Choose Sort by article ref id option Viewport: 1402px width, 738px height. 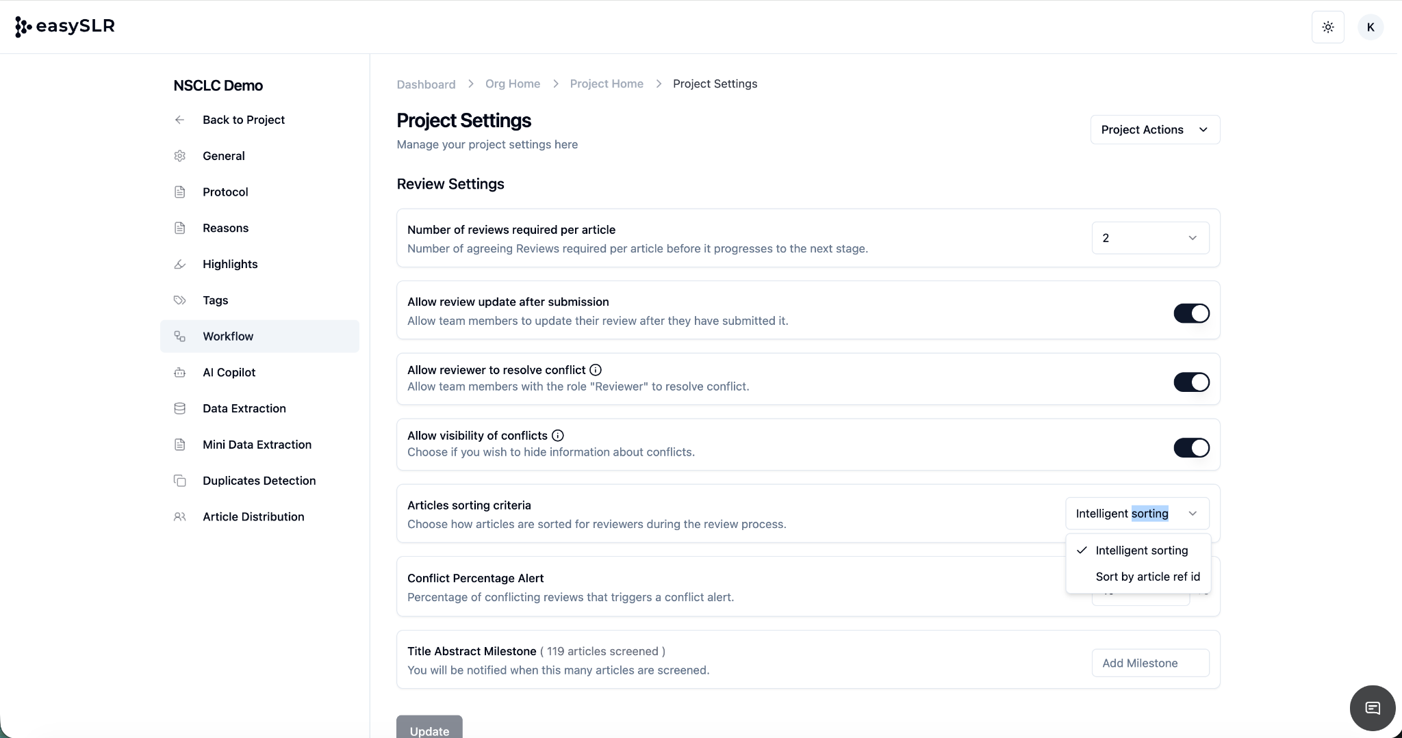(x=1147, y=577)
